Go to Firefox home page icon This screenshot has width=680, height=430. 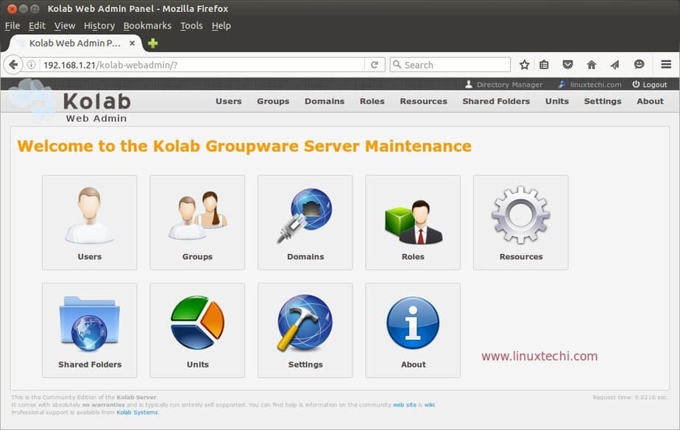(x=592, y=65)
